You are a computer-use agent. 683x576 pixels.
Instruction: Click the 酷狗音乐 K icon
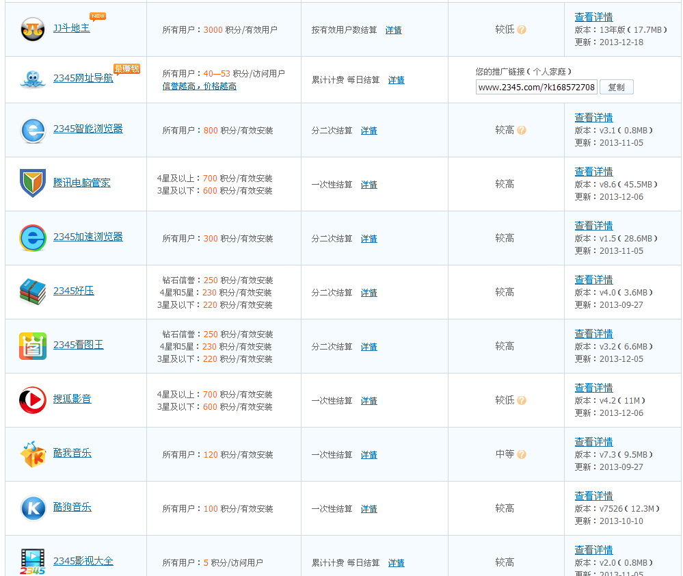[33, 508]
